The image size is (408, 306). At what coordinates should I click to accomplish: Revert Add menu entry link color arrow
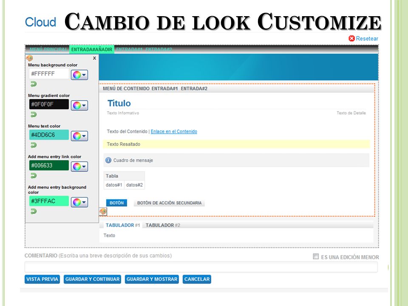[x=34, y=176]
